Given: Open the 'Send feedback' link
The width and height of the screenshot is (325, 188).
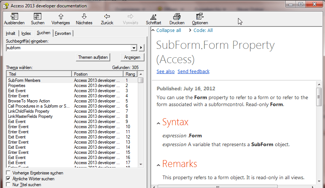Looking at the screenshot, I should coord(193,72).
